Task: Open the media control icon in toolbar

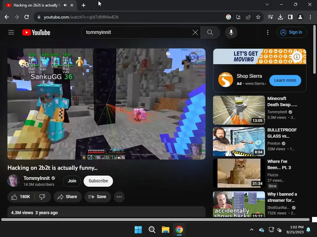Action: pyautogui.click(x=270, y=17)
